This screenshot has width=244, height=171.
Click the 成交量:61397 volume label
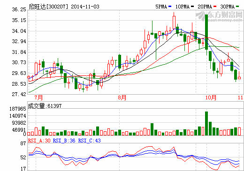click(45, 106)
